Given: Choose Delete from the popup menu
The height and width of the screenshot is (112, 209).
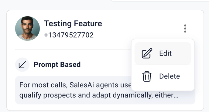Looking at the screenshot, I should (163, 76).
